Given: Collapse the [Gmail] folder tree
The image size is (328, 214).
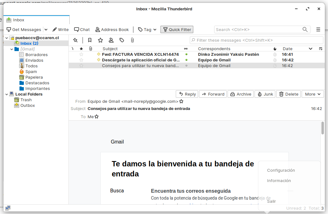Looking at the screenshot, I should (12, 49).
